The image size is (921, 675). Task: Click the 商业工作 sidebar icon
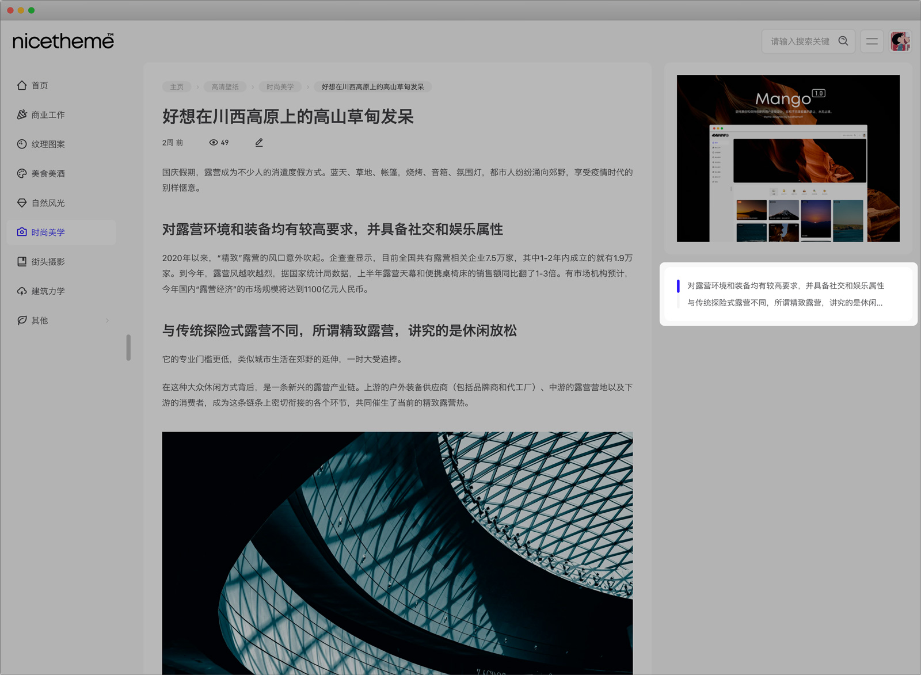coord(22,115)
